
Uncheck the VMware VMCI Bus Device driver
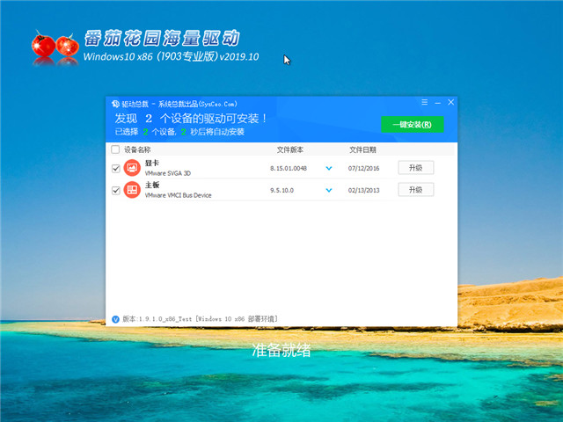tap(115, 190)
